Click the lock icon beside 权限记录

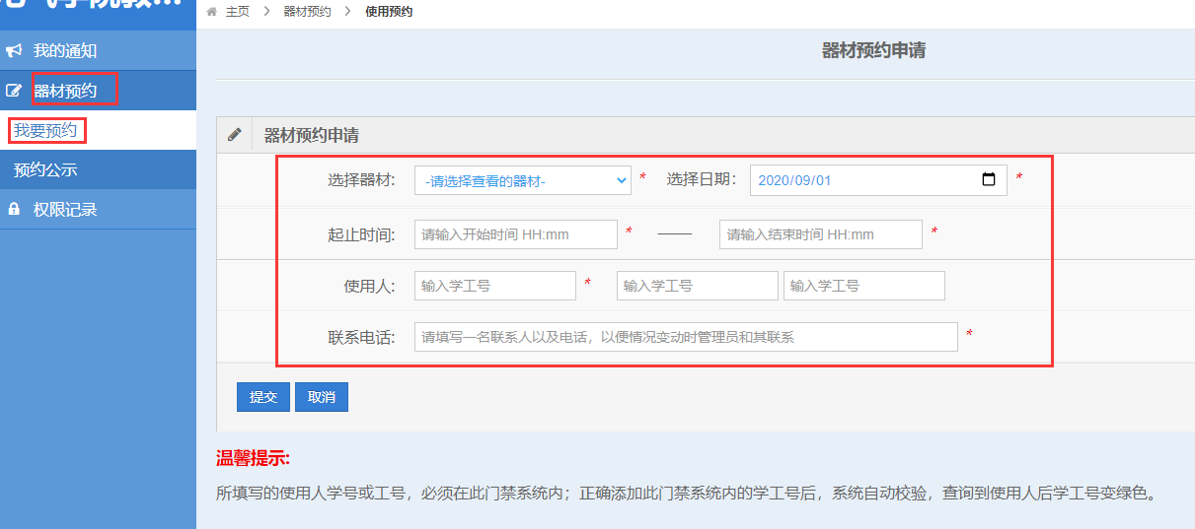(x=14, y=209)
